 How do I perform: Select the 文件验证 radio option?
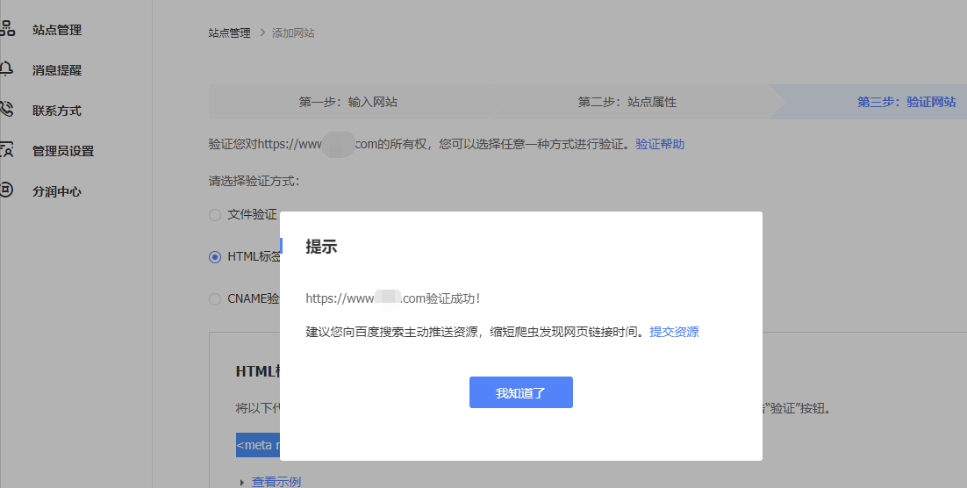215,215
